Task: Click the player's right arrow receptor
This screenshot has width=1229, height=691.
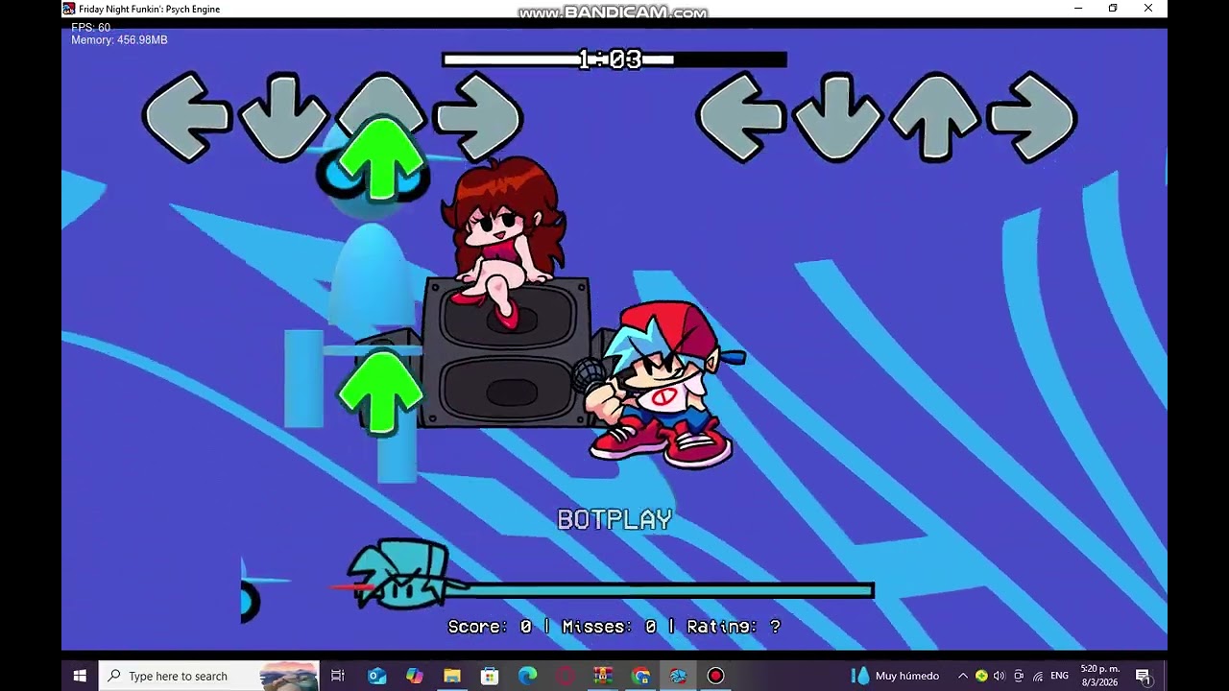Action: (x=1032, y=117)
